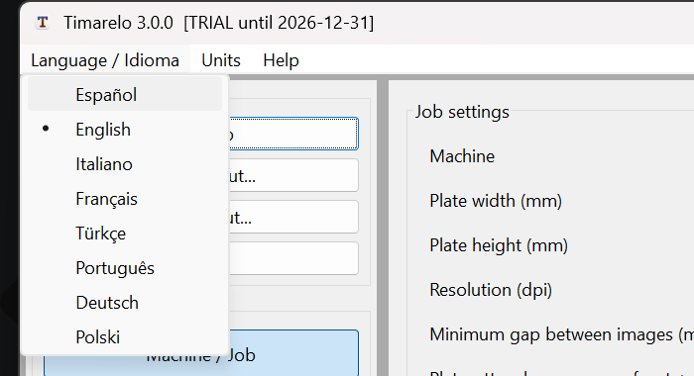Open the Language / Idioma menu

coord(105,60)
